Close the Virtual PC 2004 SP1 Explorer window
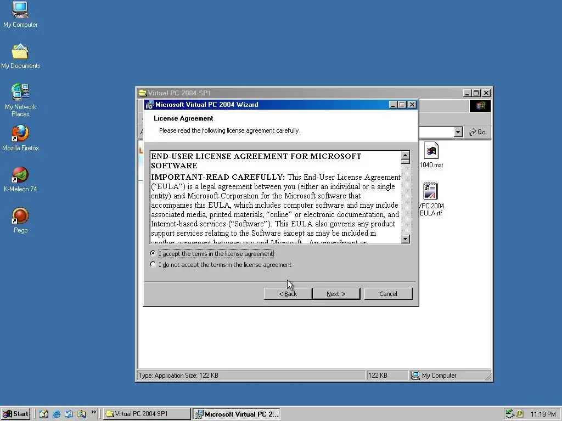This screenshot has height=421, width=562. click(x=486, y=93)
